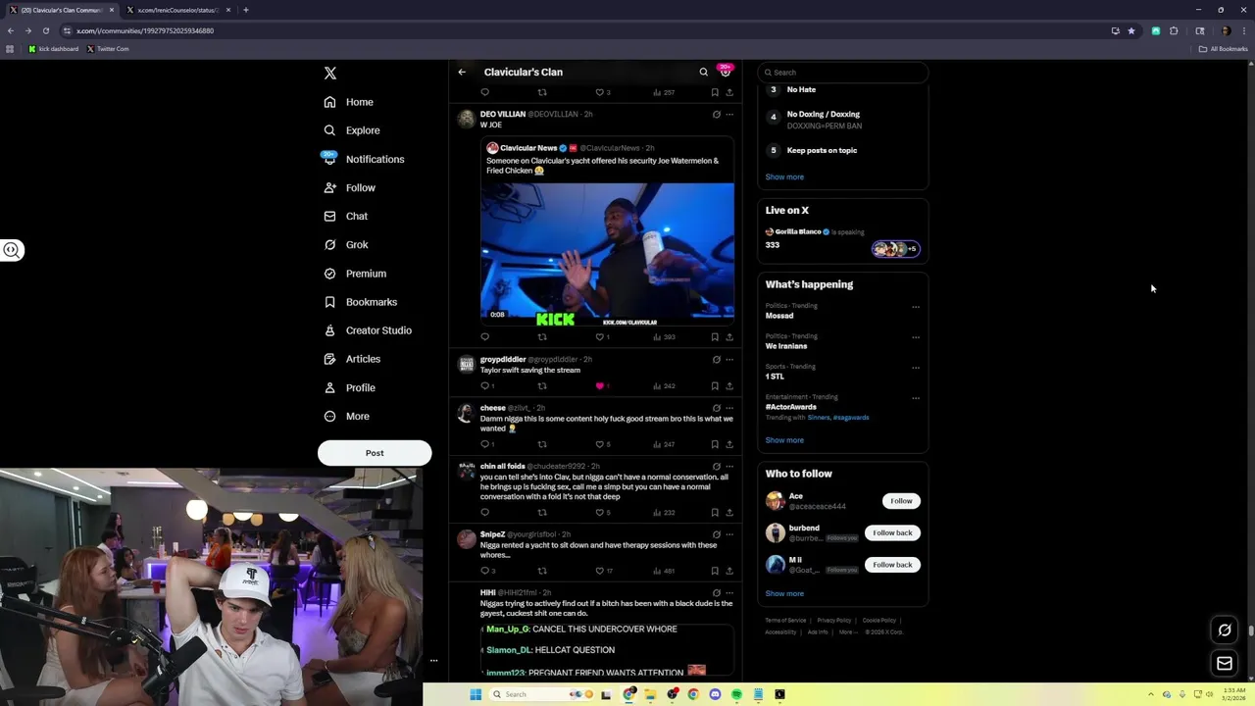Open floating Grok button
Viewport: 1255px width, 706px height.
[1225, 630]
